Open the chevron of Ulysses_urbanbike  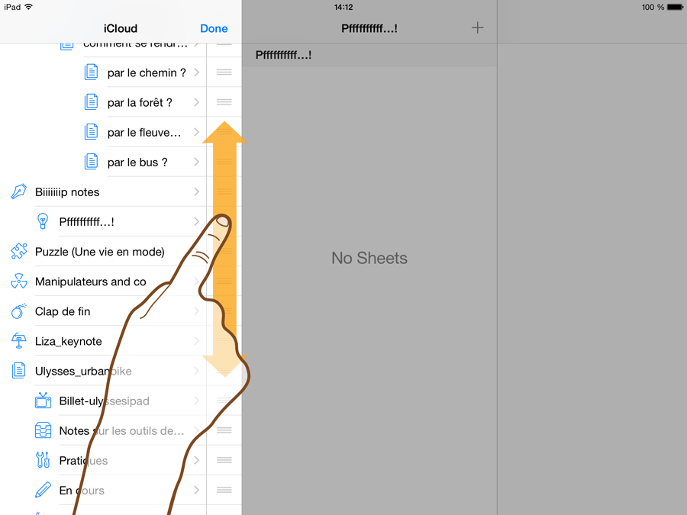pyautogui.click(x=197, y=371)
